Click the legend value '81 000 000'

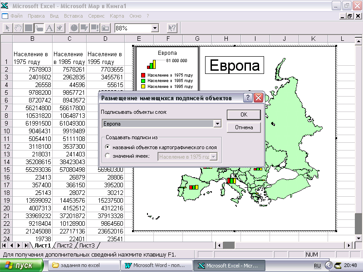click(x=177, y=61)
